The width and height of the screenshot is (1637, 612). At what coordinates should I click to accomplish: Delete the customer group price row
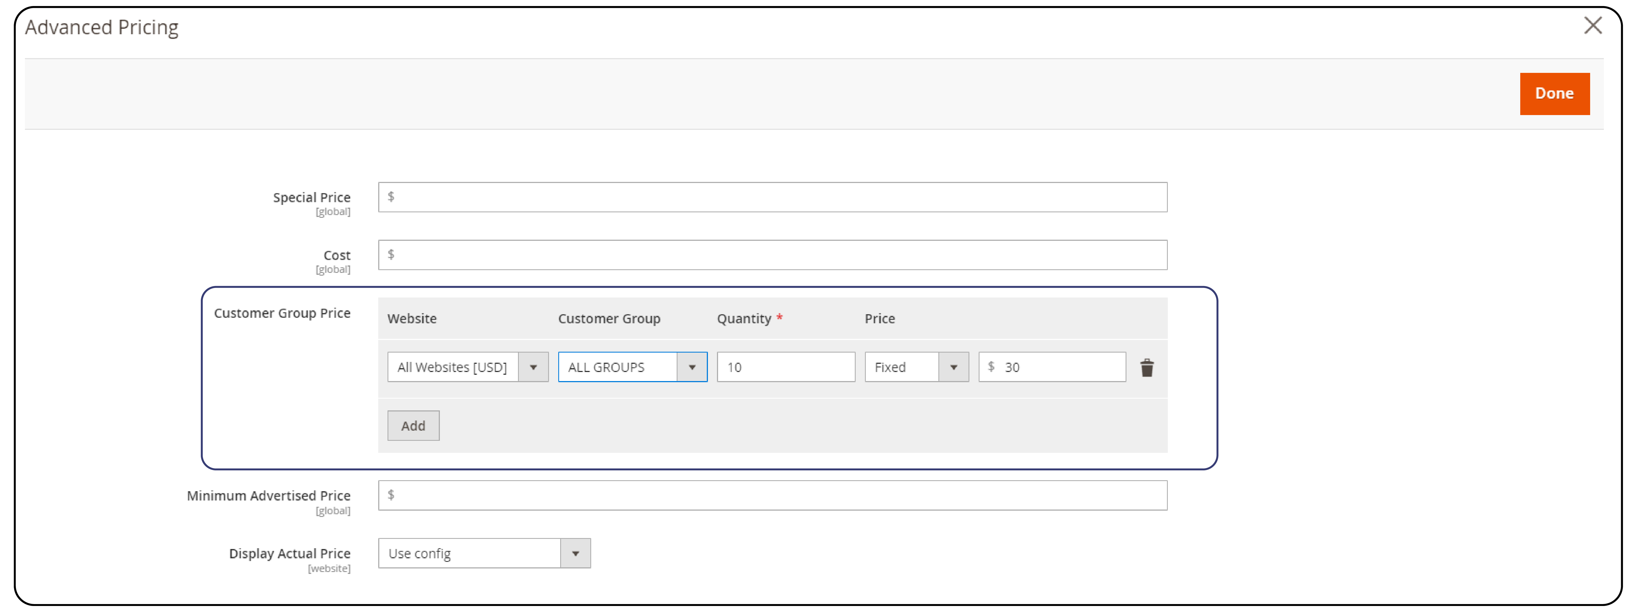coord(1146,367)
